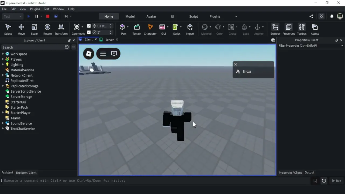This screenshot has width=345, height=194.
Task: Click the Script insert icon
Action: click(x=175, y=27)
